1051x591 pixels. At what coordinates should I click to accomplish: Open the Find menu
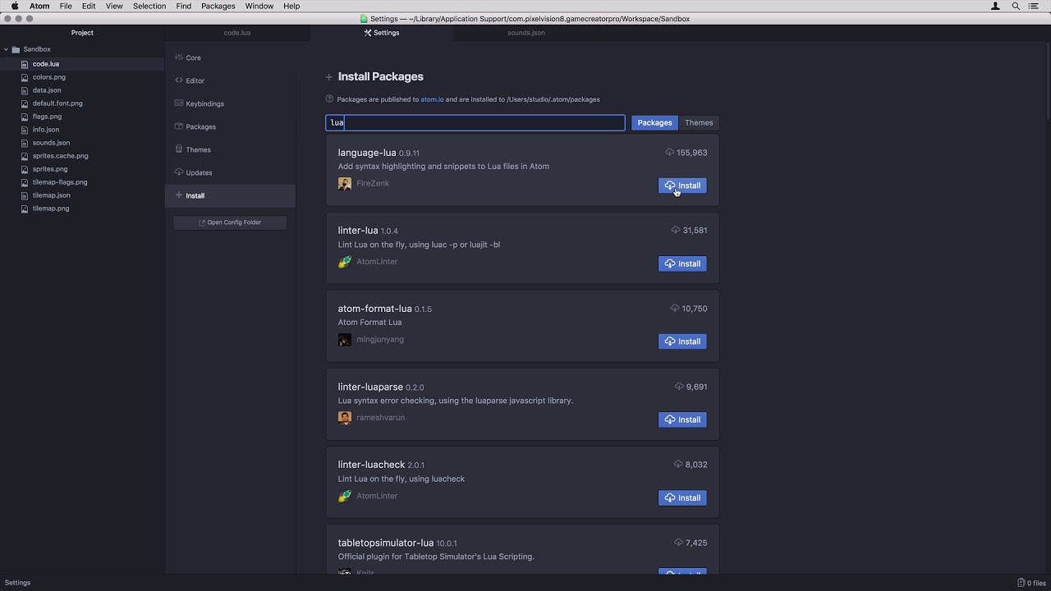184,6
